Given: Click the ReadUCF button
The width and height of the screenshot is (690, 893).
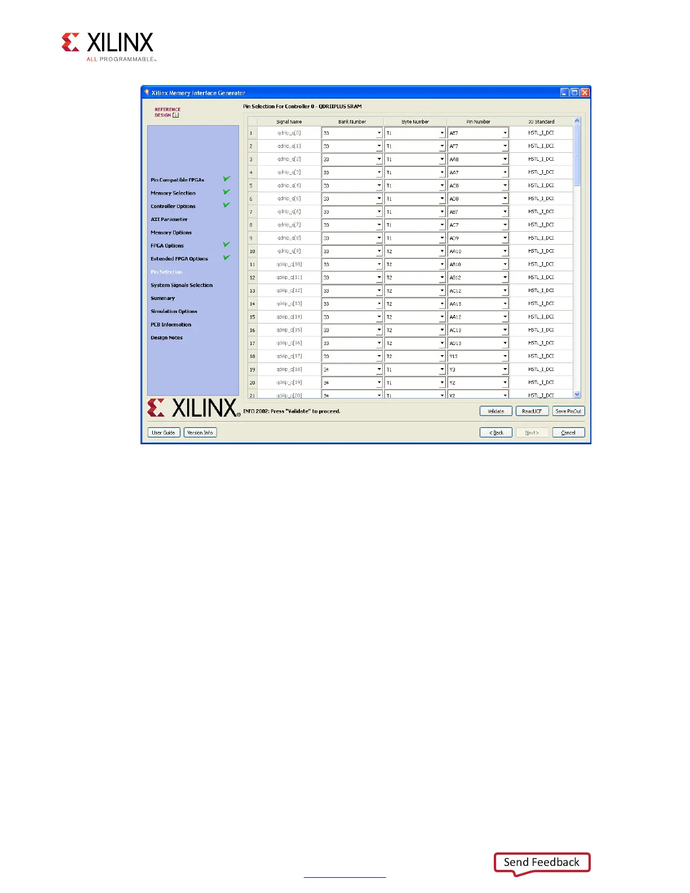Looking at the screenshot, I should 532,411.
